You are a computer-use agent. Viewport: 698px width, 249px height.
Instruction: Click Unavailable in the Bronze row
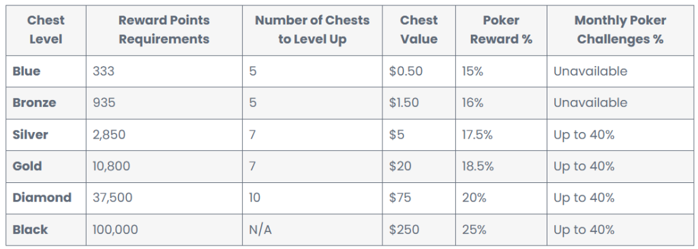coord(590,103)
